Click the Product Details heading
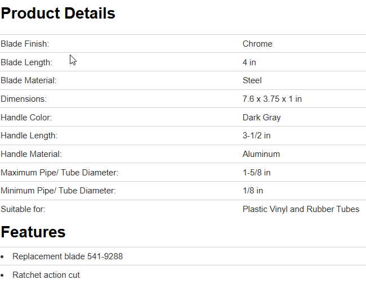This screenshot has width=366, height=284. [x=58, y=14]
